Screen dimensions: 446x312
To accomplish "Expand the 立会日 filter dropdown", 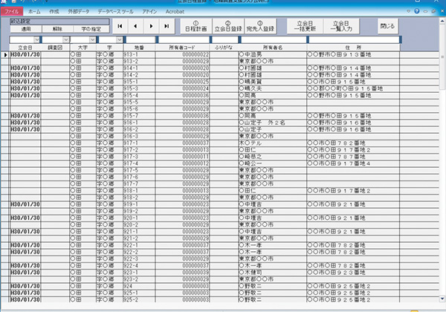I will click(36, 39).
